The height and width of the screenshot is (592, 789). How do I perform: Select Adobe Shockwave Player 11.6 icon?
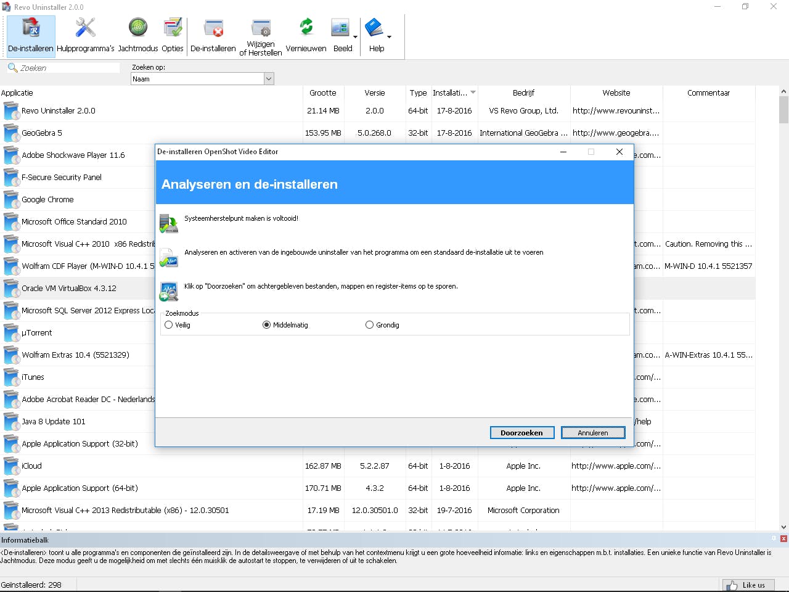11,155
